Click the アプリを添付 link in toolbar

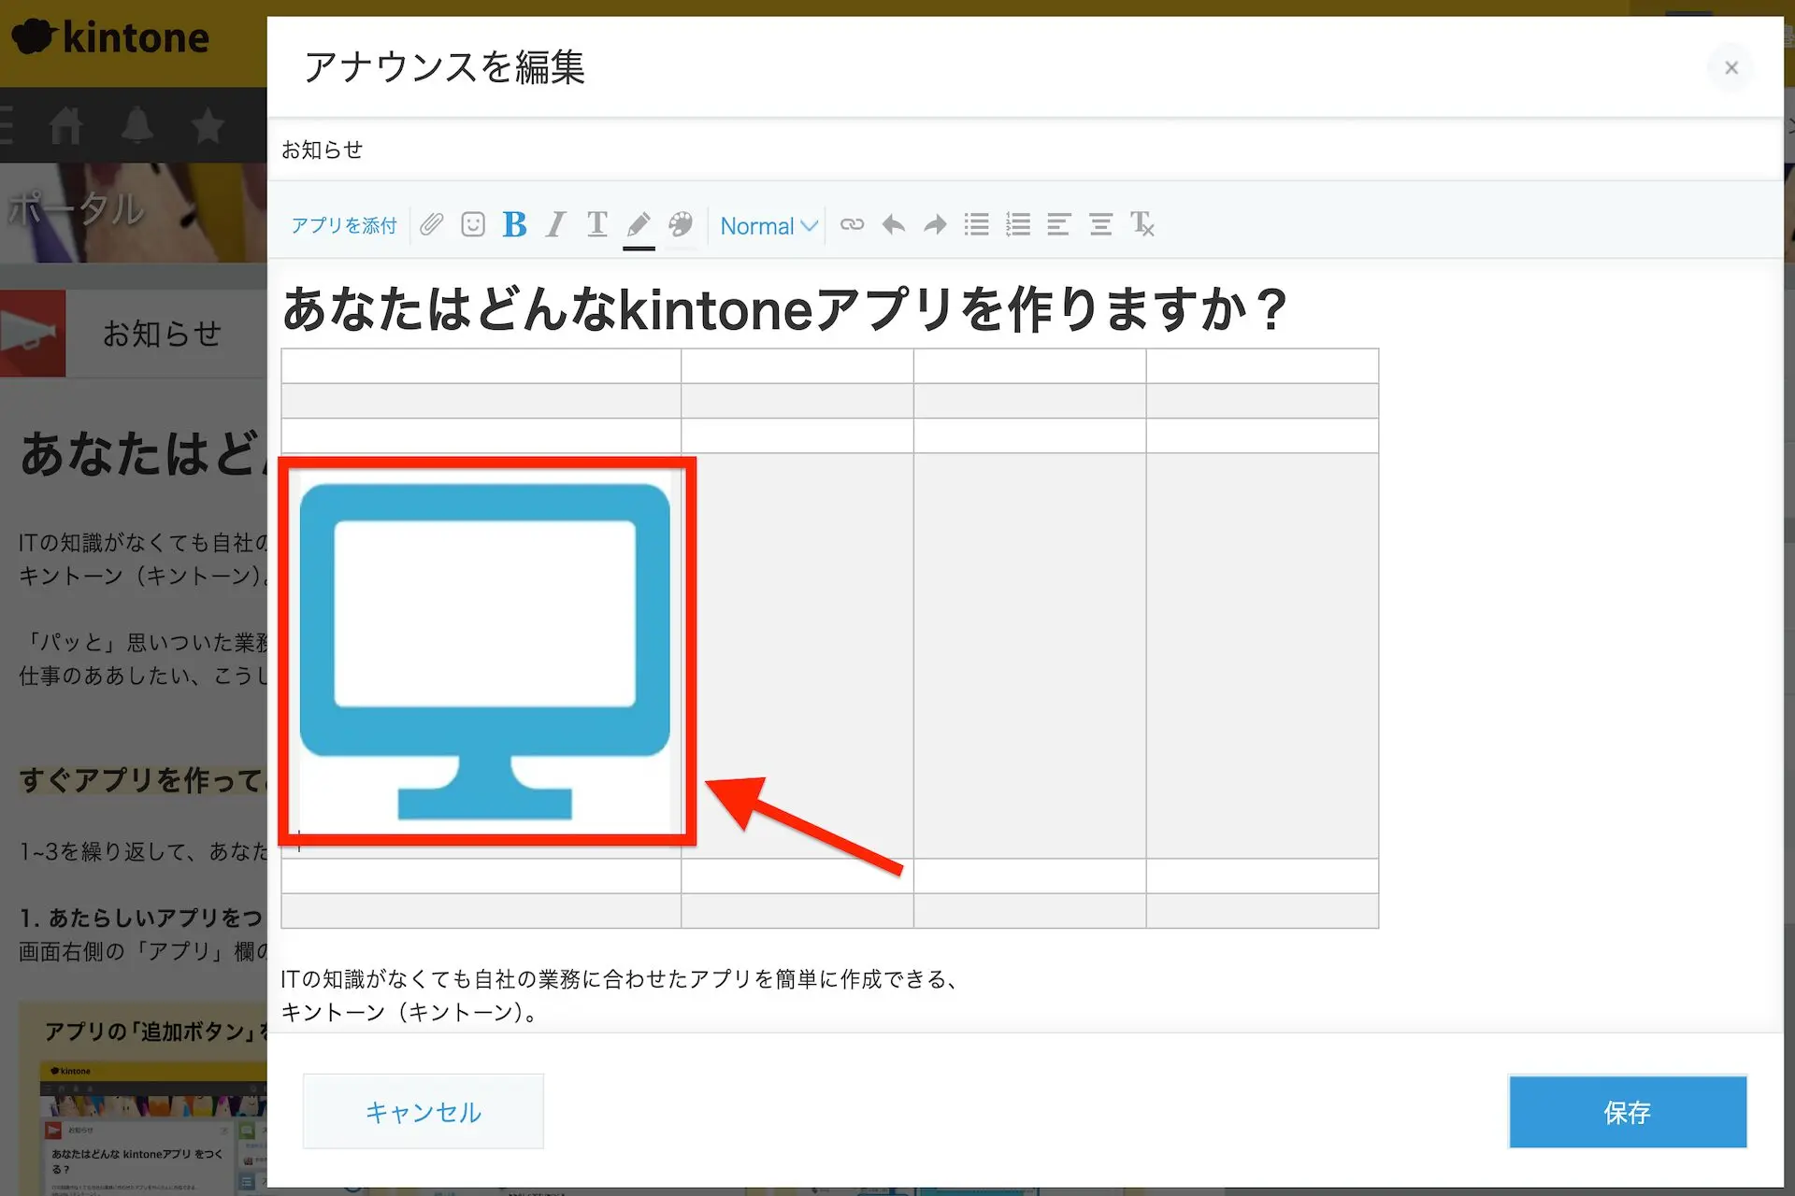click(x=343, y=225)
